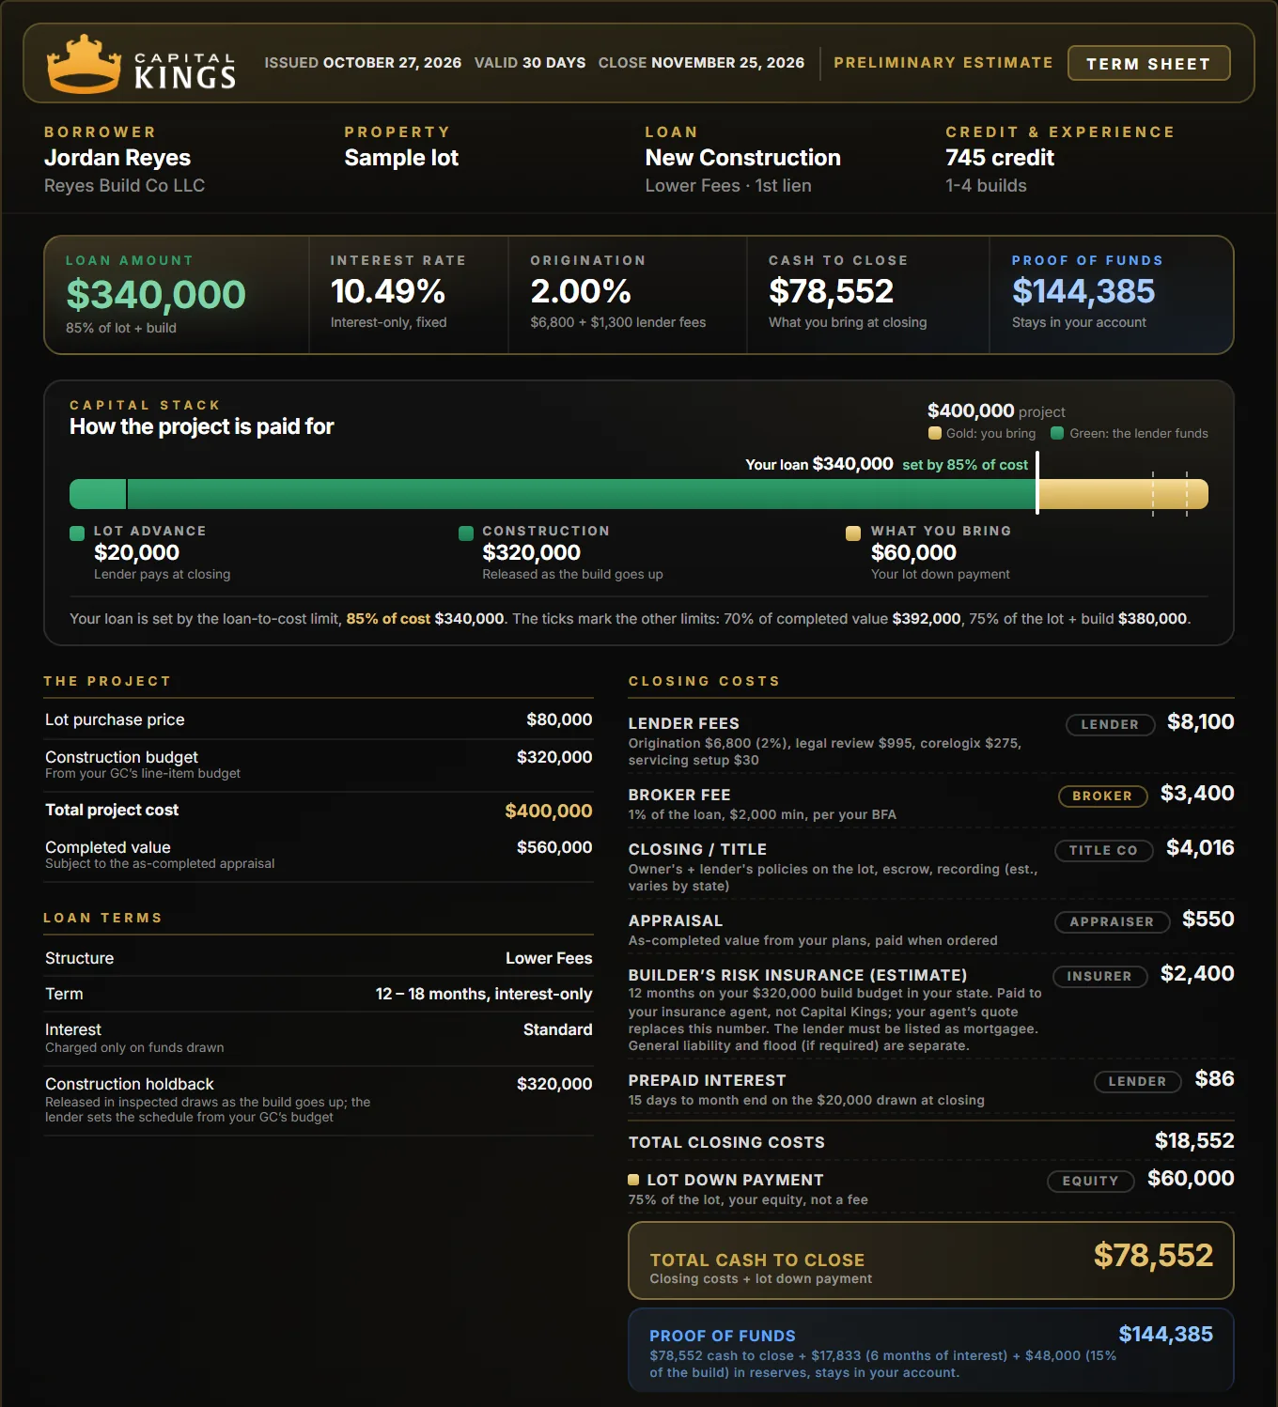Click the $144,385 proof of funds card value
This screenshot has height=1407, width=1278.
(1083, 291)
